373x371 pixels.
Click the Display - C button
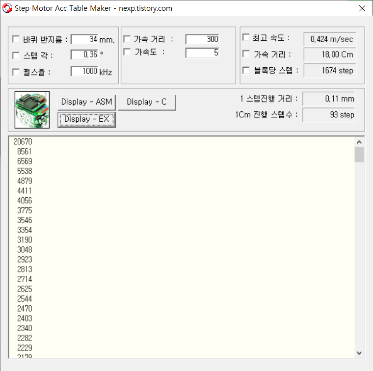[147, 102]
